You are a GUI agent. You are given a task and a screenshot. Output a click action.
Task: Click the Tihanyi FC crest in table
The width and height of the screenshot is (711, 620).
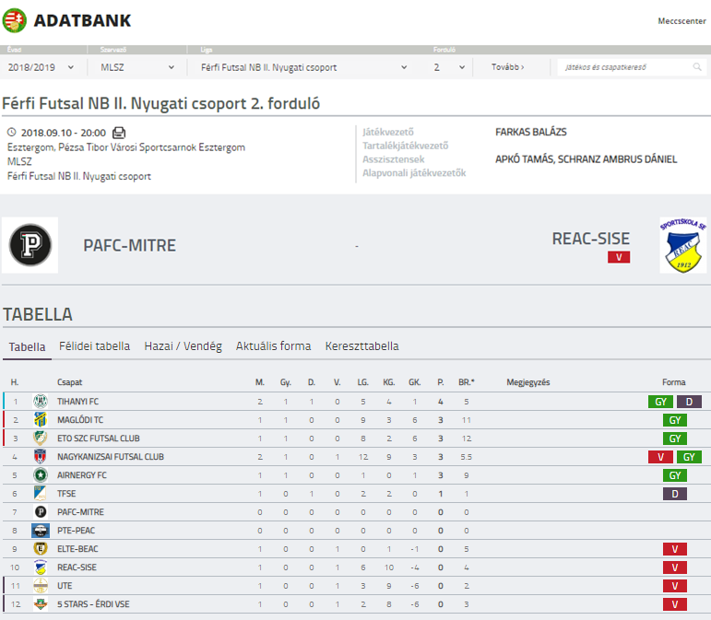[x=41, y=402]
